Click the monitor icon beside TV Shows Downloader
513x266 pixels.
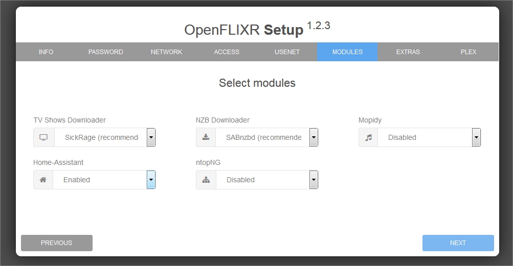(x=43, y=137)
